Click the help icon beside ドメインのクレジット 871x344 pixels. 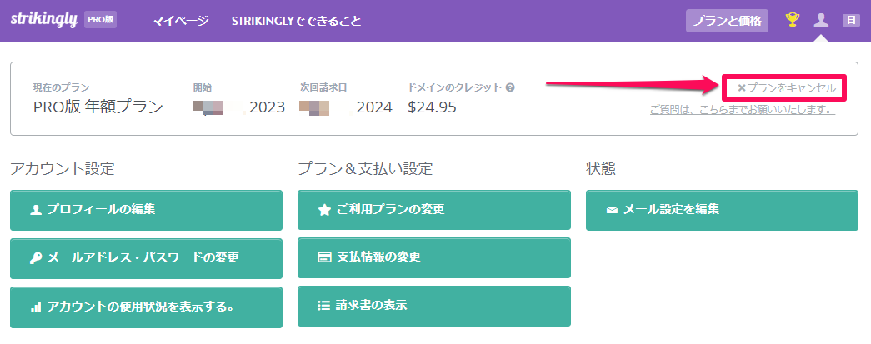(x=510, y=87)
